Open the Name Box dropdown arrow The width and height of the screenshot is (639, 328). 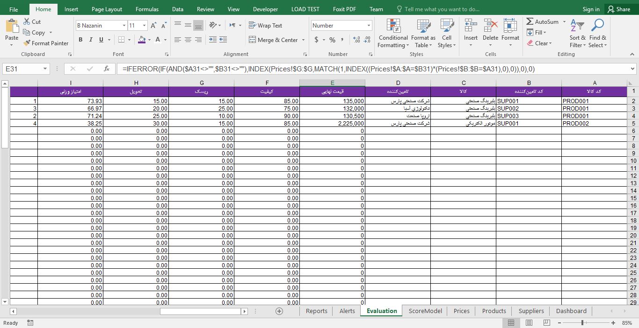coord(45,69)
